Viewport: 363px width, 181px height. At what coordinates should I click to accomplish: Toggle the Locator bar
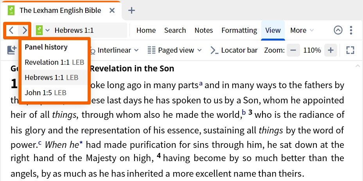pyautogui.click(x=234, y=50)
